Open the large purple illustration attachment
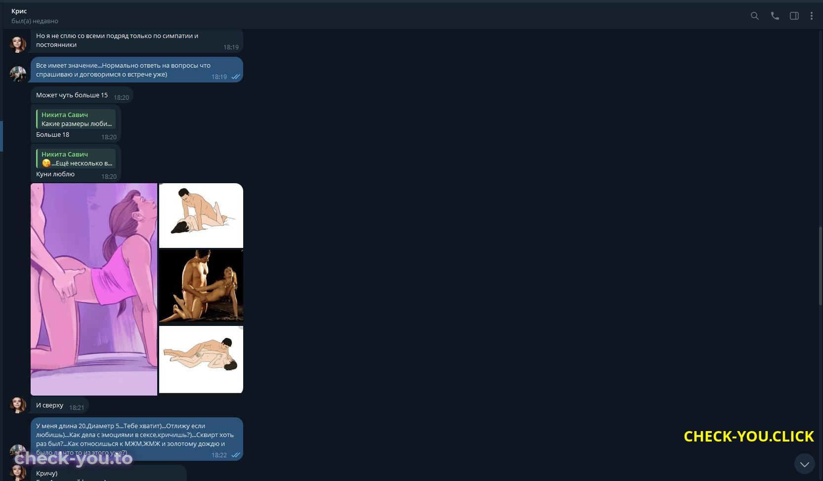 [x=94, y=289]
